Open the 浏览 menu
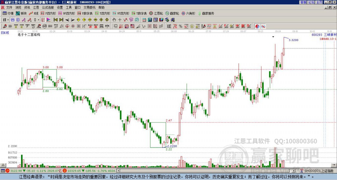This screenshot has width=337, height=180. [18, 8]
